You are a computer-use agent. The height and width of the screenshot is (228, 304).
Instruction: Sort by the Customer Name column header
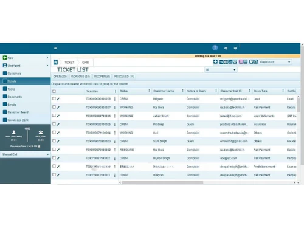point(164,91)
